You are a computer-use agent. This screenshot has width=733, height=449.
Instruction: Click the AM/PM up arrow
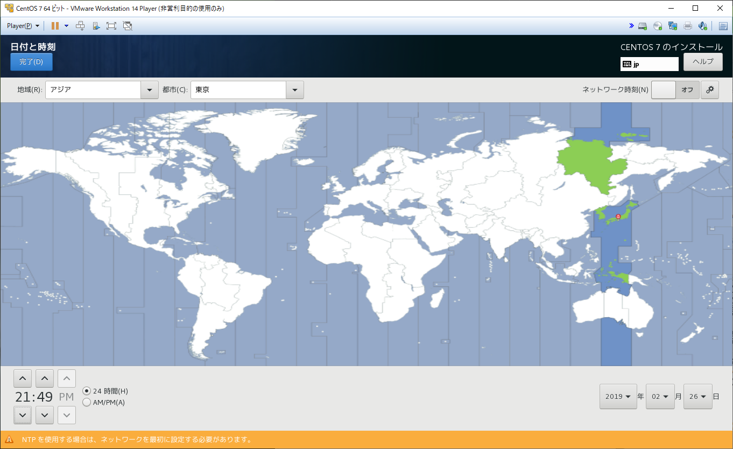[67, 378]
